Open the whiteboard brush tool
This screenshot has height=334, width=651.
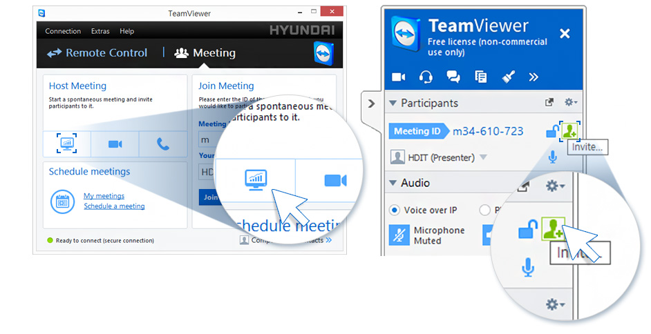[508, 77]
